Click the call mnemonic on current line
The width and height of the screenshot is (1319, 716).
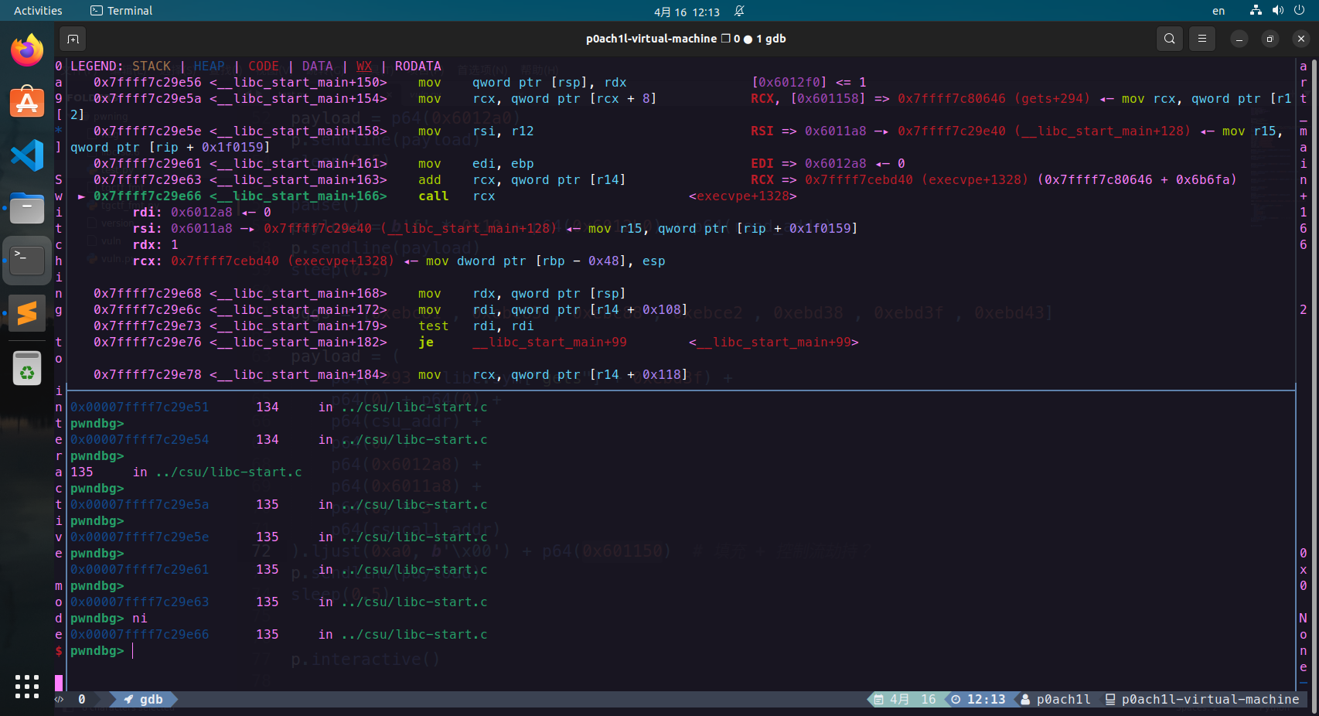434,196
